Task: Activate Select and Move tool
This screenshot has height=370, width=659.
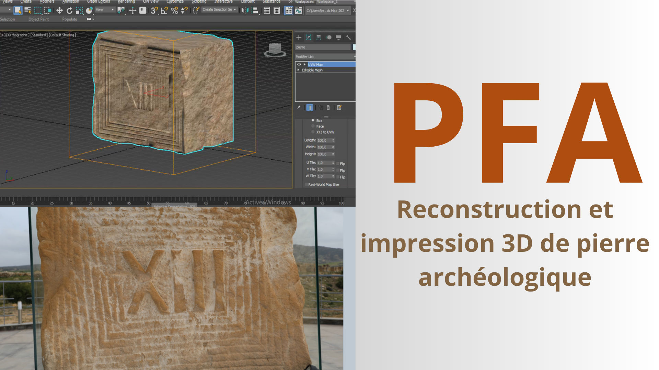Action: coord(59,11)
